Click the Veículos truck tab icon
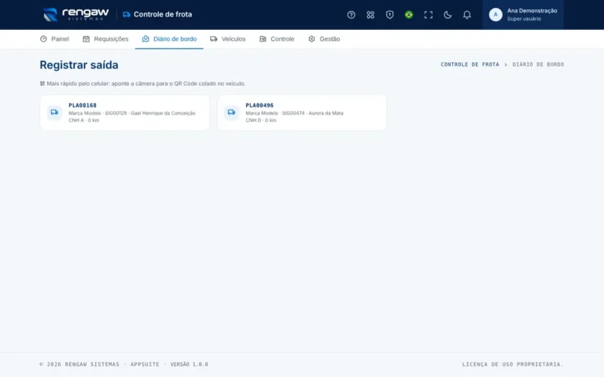 click(x=214, y=38)
